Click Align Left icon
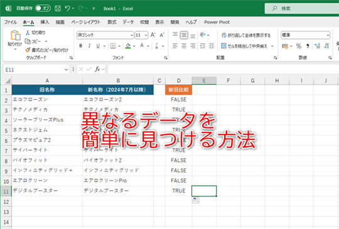Viewport: 339px width, 229px height. click(175, 46)
